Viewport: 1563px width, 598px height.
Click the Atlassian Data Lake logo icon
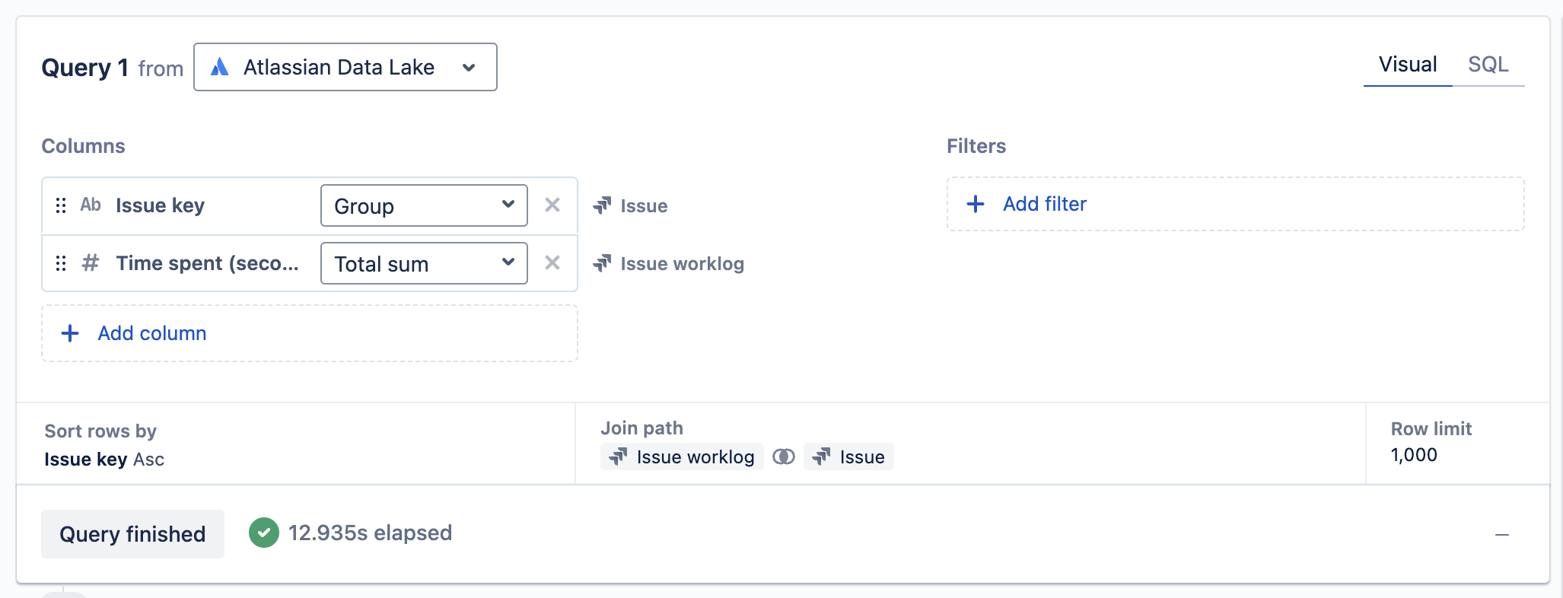click(x=220, y=67)
